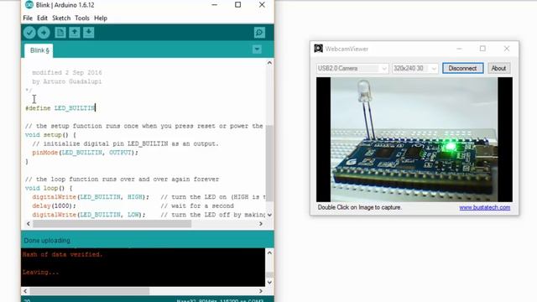537x302 pixels.
Task: Create a new sketch with New icon
Action: pyautogui.click(x=60, y=33)
